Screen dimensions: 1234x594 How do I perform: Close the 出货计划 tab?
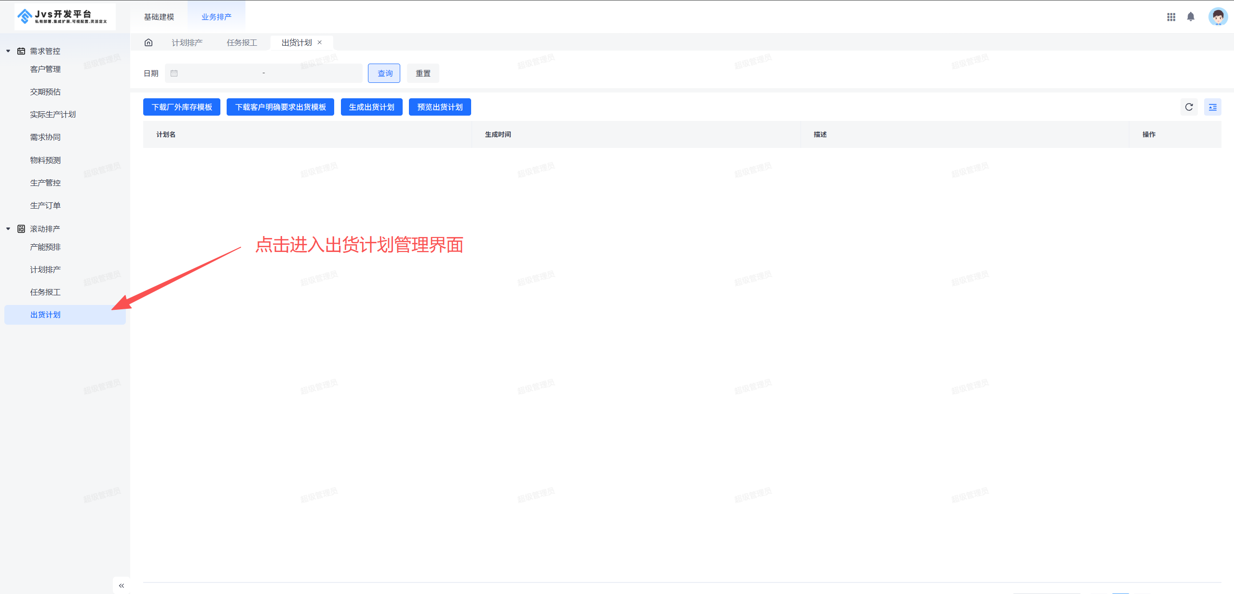click(x=320, y=42)
